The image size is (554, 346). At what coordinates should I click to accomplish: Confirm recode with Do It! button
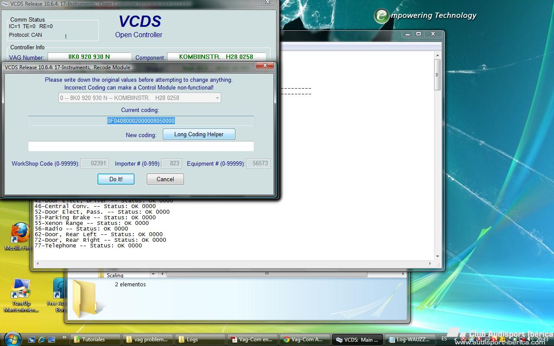tap(116, 179)
